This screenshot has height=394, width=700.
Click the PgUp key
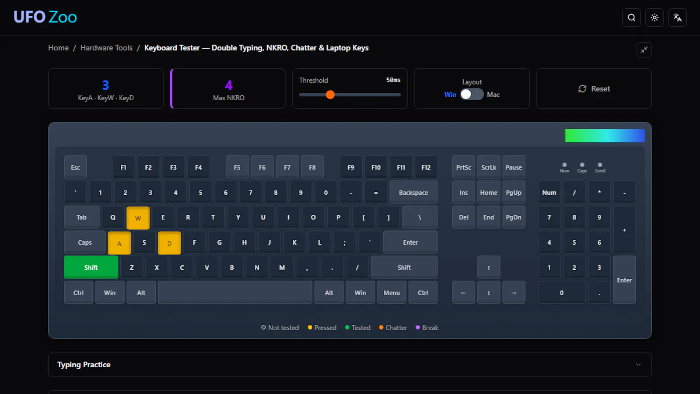514,193
